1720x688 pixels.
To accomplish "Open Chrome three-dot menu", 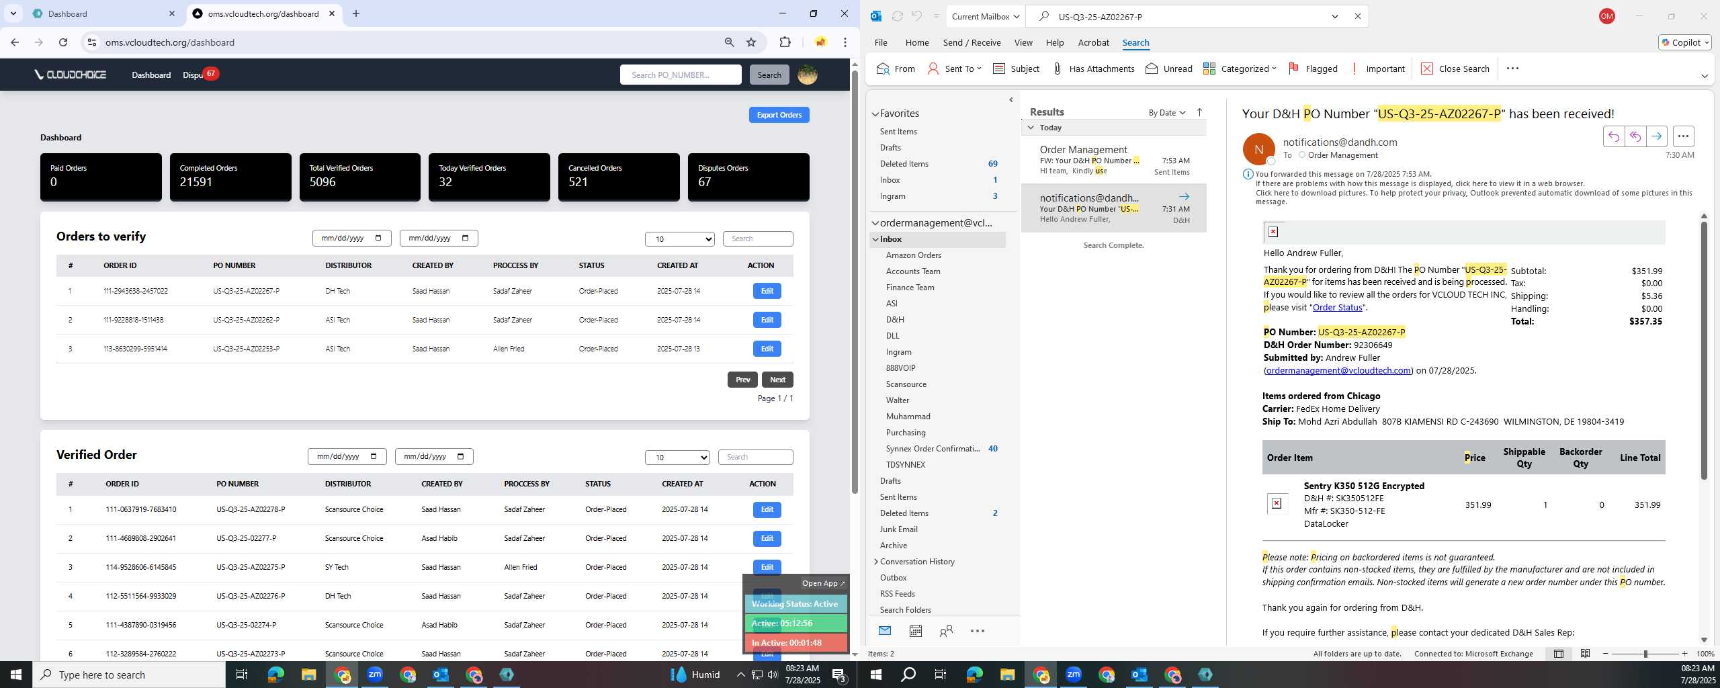I will (x=845, y=42).
